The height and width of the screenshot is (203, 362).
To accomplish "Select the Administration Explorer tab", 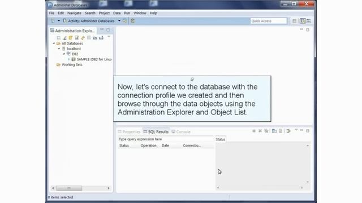I will point(72,30).
